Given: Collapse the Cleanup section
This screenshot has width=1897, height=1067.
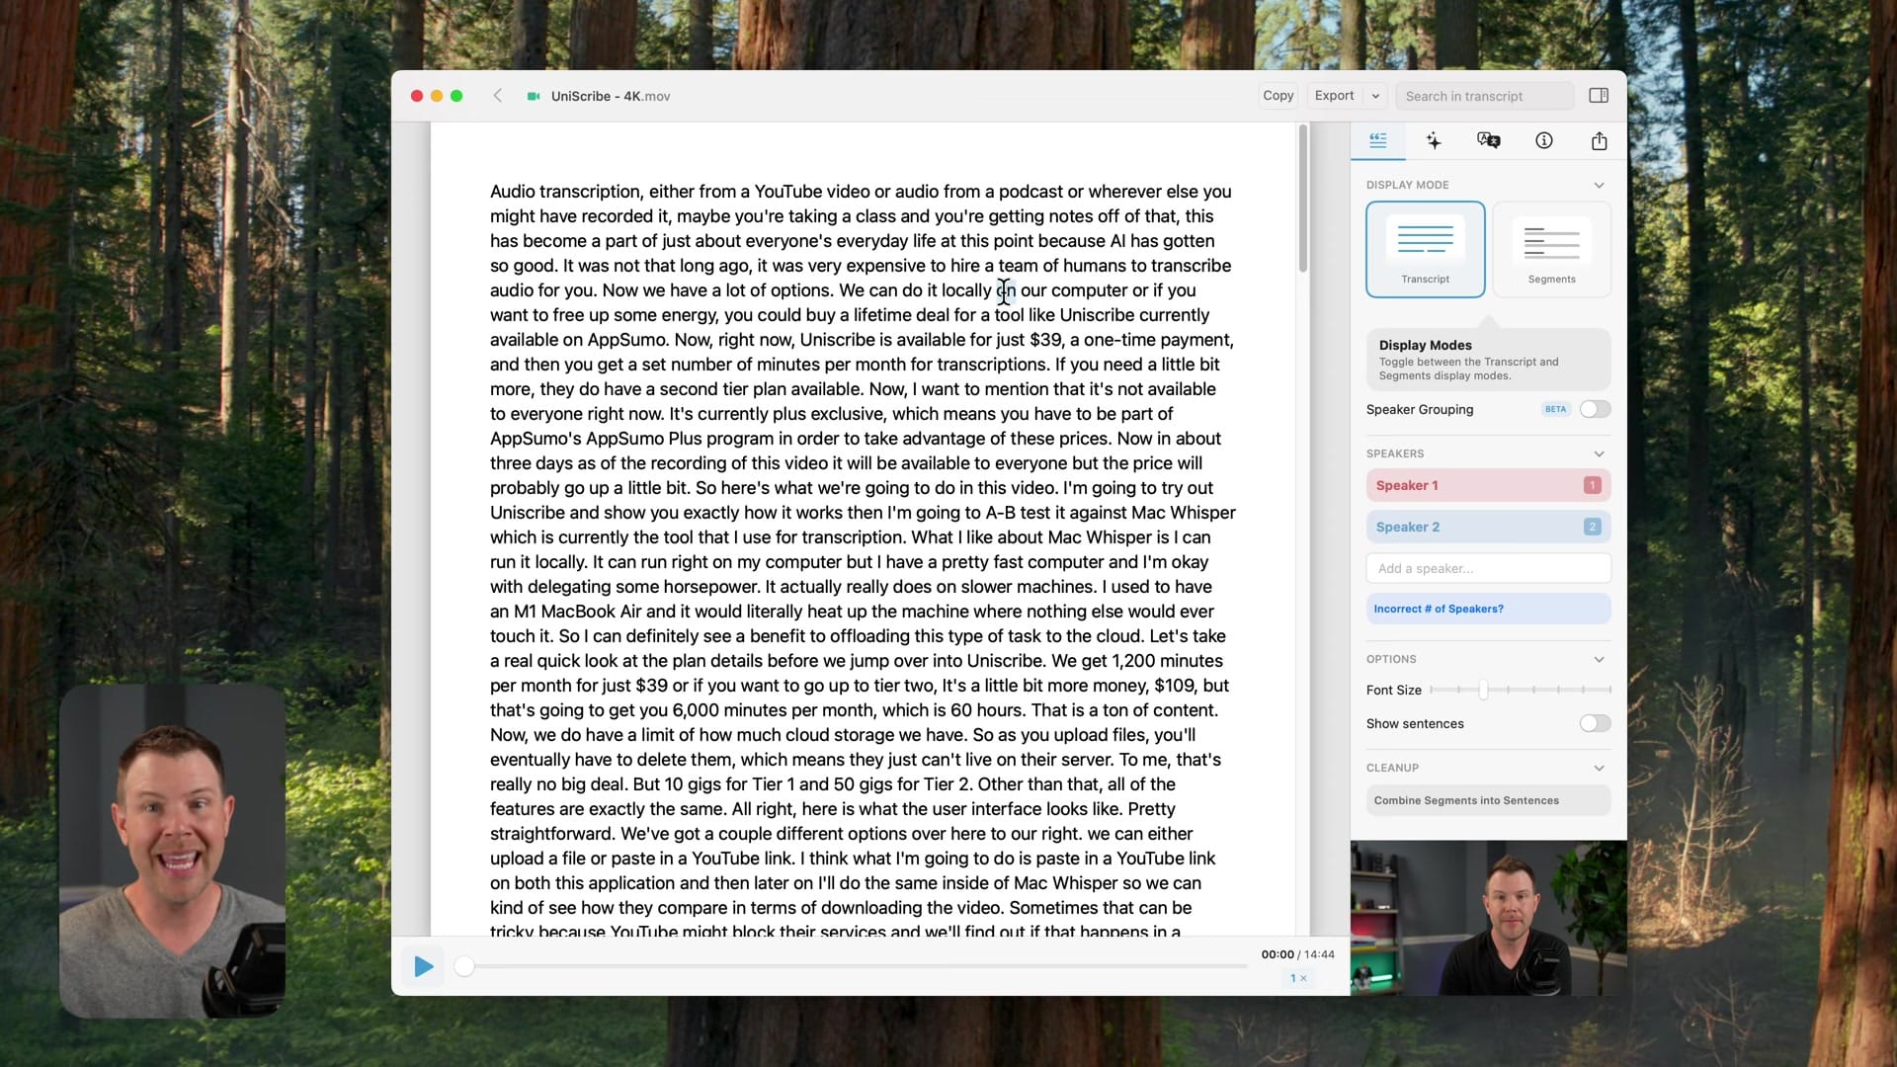Looking at the screenshot, I should (1599, 768).
